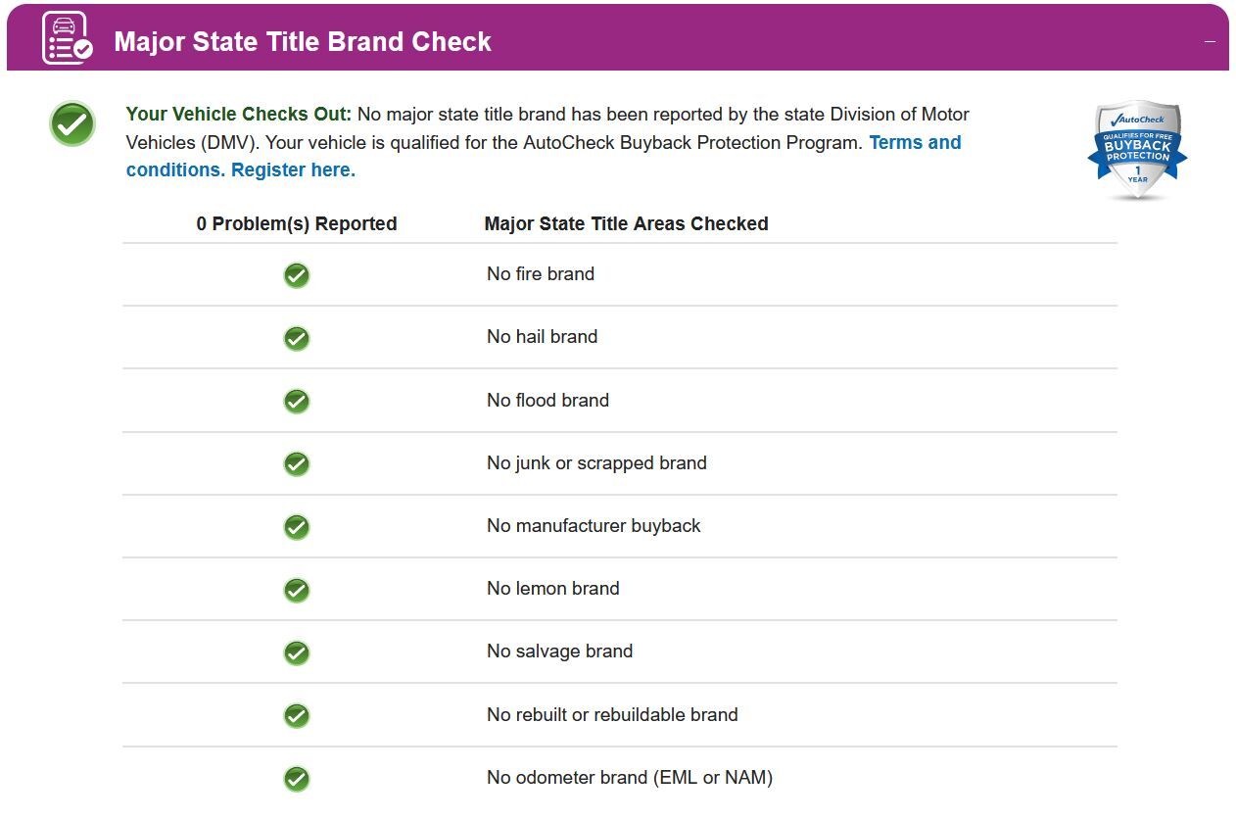Viewport: 1236px width, 820px height.
Task: Click the Major State Title Areas Checked header
Action: pos(626,224)
